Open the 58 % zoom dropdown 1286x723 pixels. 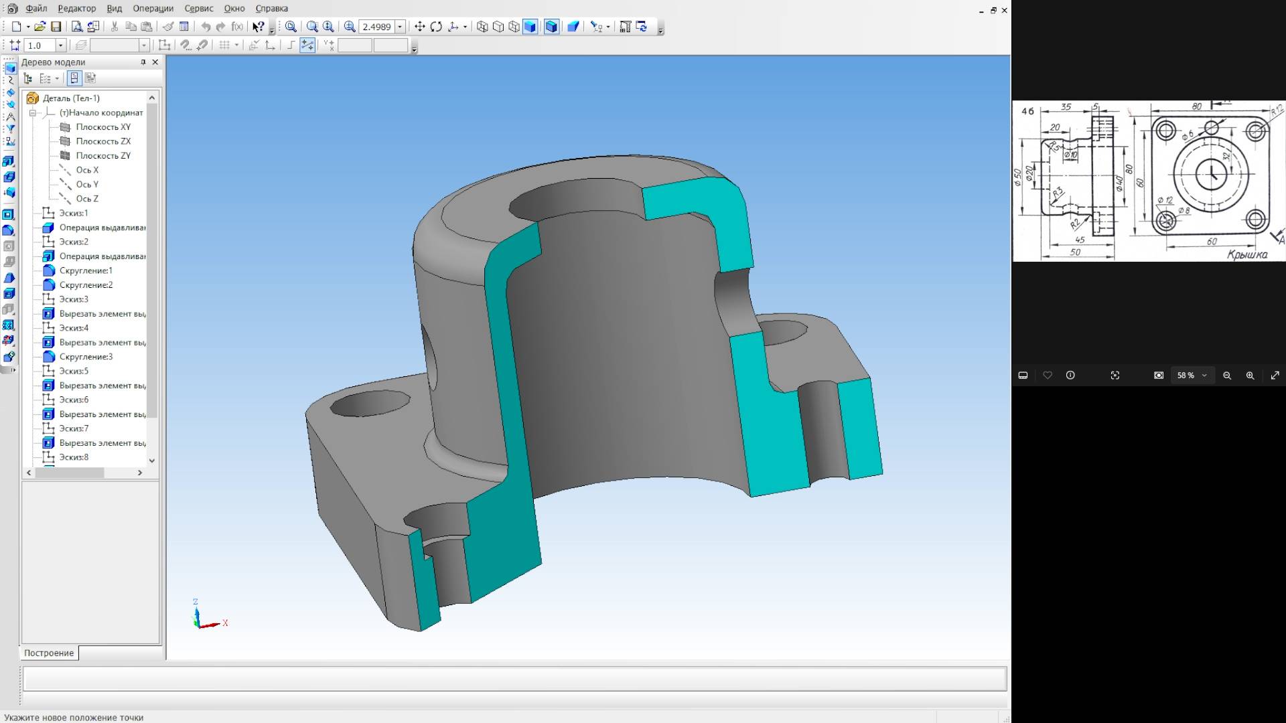click(x=1204, y=376)
